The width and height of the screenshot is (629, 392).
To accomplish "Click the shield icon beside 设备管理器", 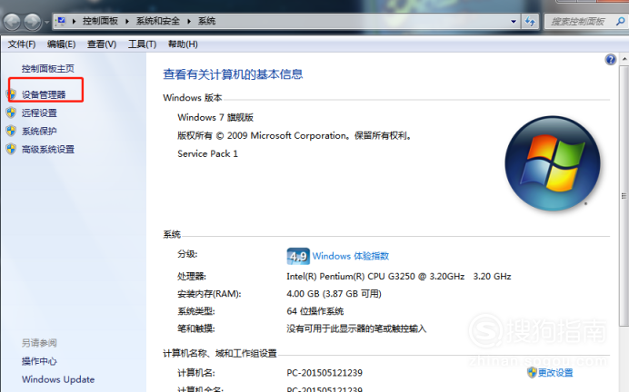I will (11, 94).
